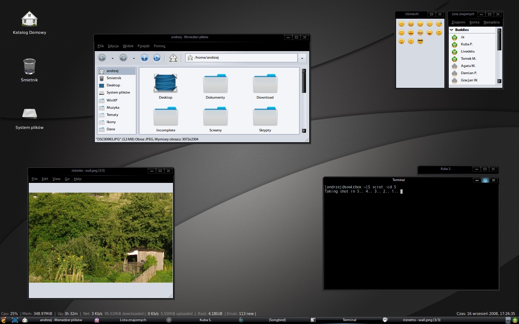Image resolution: width=519 pixels, height=324 pixels.
Task: Go to home folder via toolbar
Action: [173, 58]
